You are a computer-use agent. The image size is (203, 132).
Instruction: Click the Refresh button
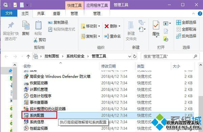click(x=135, y=56)
